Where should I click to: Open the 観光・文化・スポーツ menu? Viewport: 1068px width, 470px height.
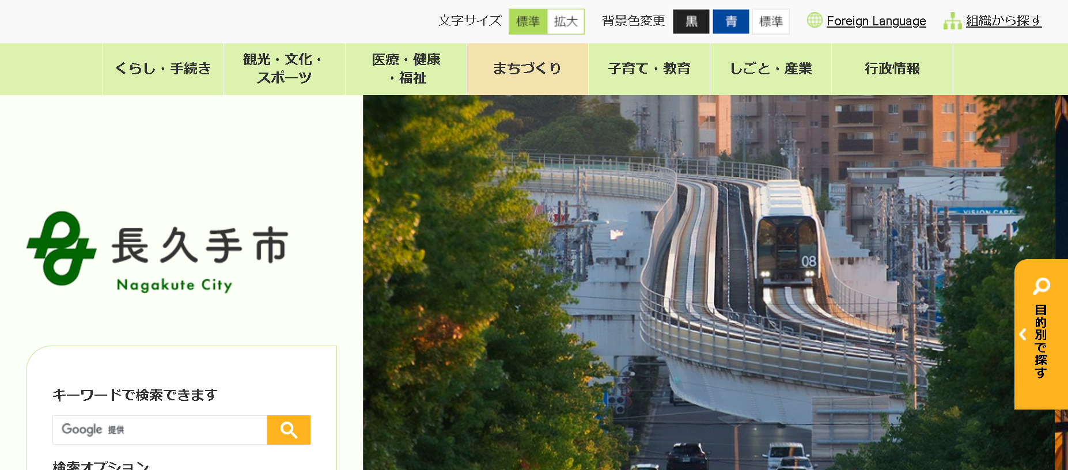pos(285,69)
